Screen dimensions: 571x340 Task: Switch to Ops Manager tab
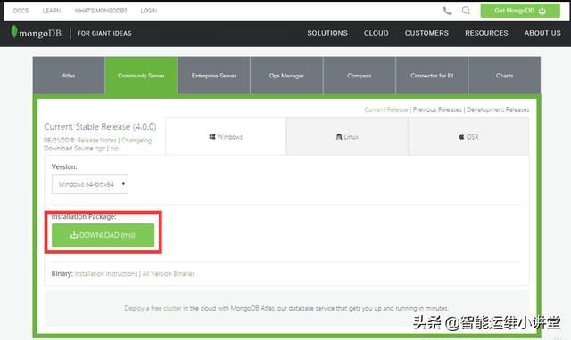click(286, 76)
